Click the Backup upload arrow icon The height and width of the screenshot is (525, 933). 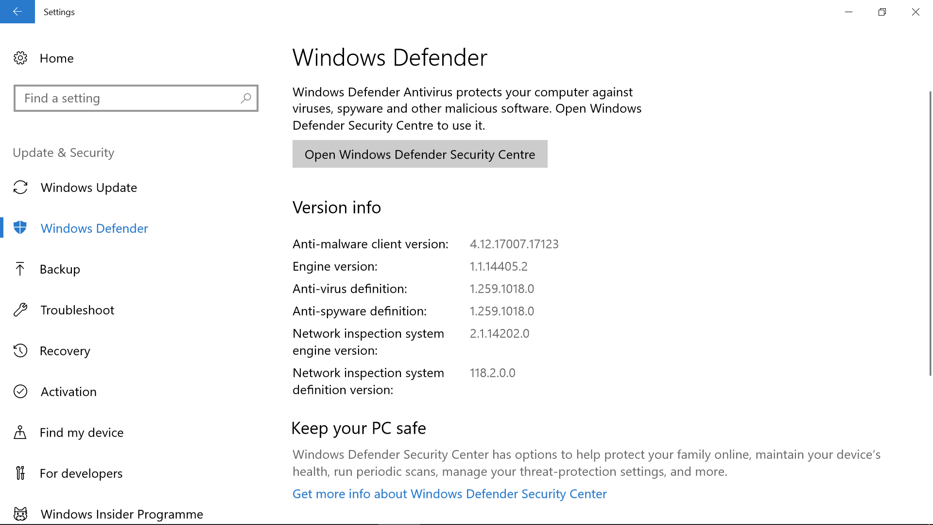[x=20, y=269]
